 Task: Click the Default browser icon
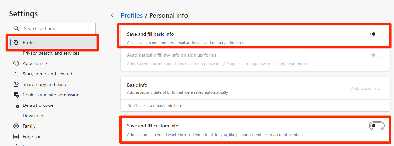16,105
